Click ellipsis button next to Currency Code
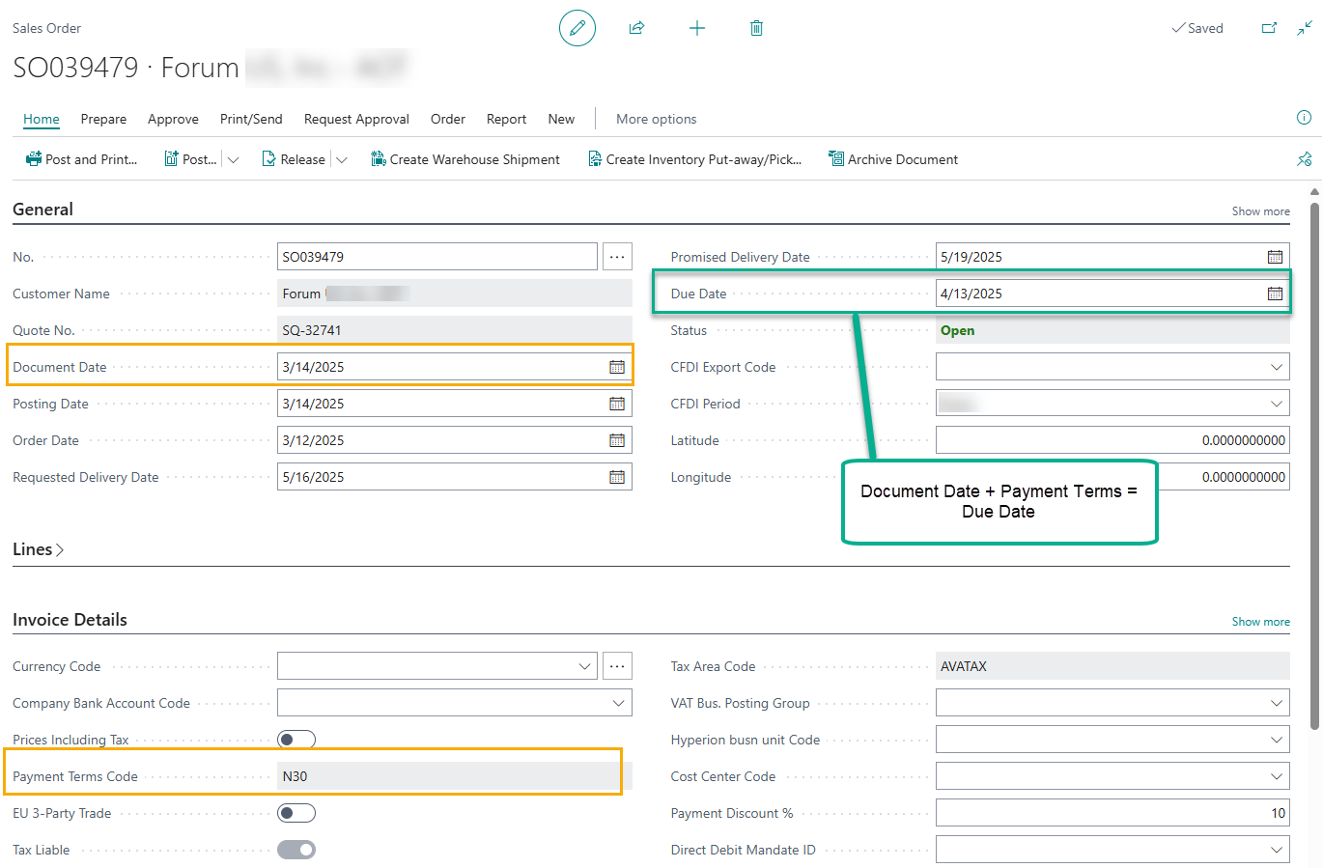This screenshot has width=1323, height=868. (617, 666)
